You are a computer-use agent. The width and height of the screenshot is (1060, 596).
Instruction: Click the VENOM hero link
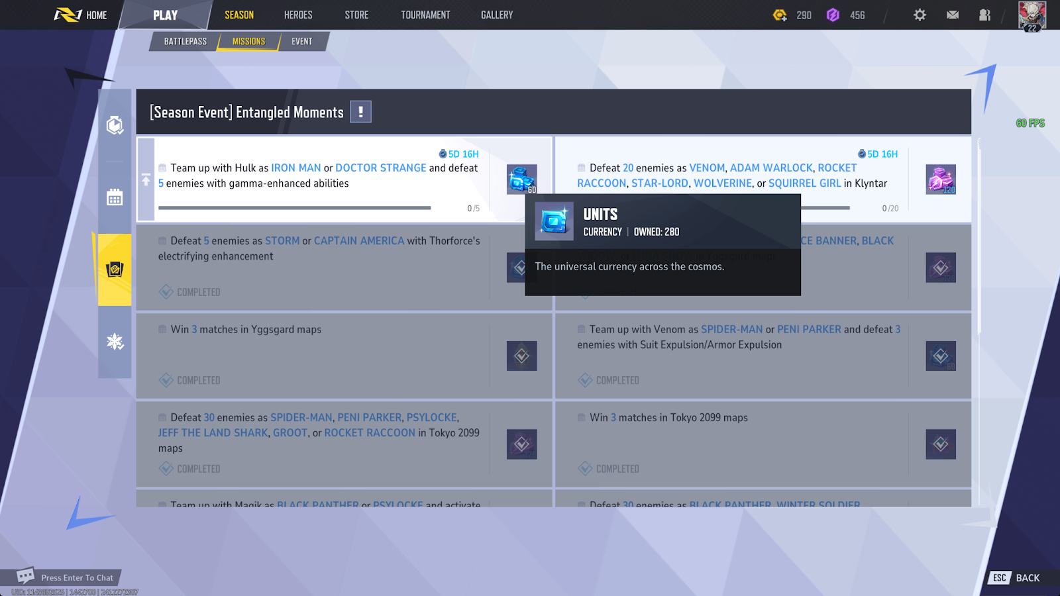[x=707, y=168]
